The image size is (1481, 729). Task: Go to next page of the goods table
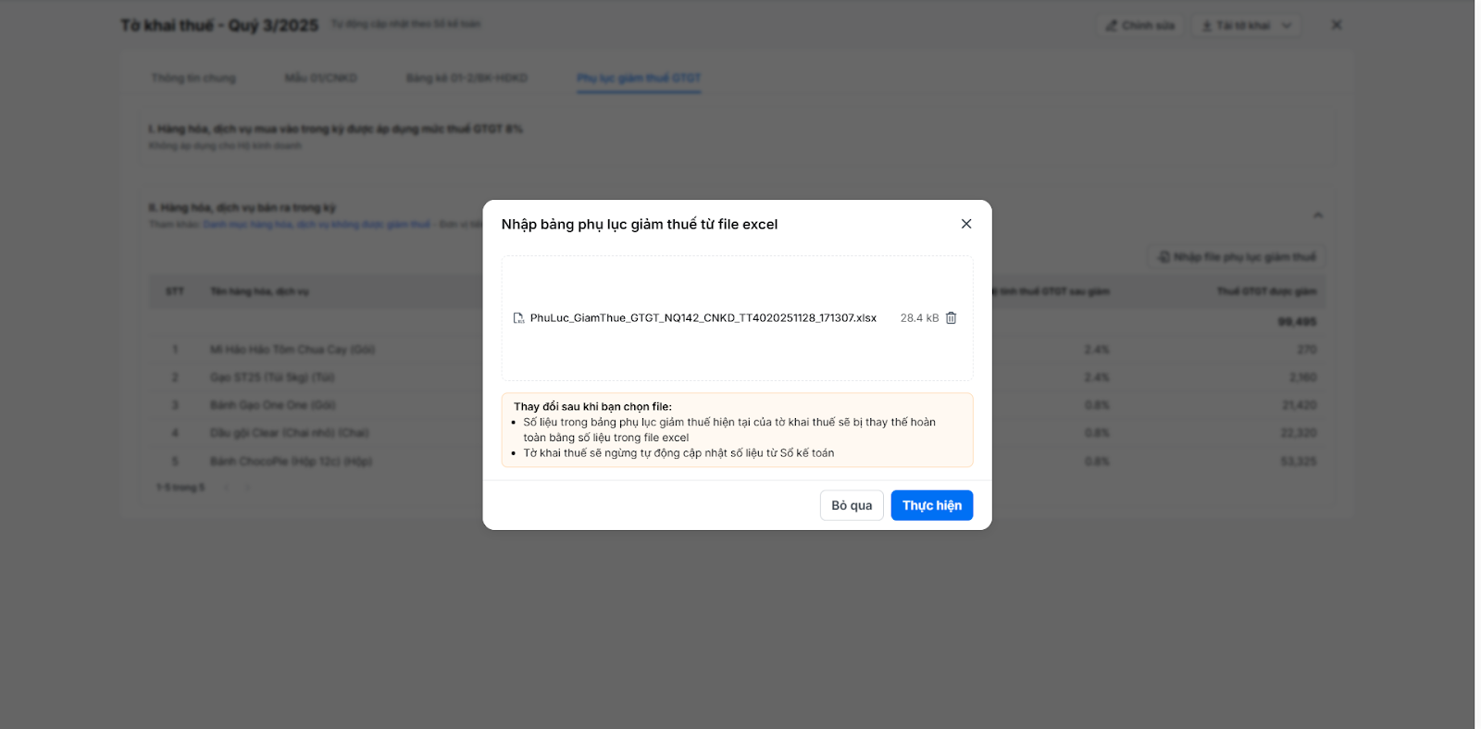(x=247, y=488)
